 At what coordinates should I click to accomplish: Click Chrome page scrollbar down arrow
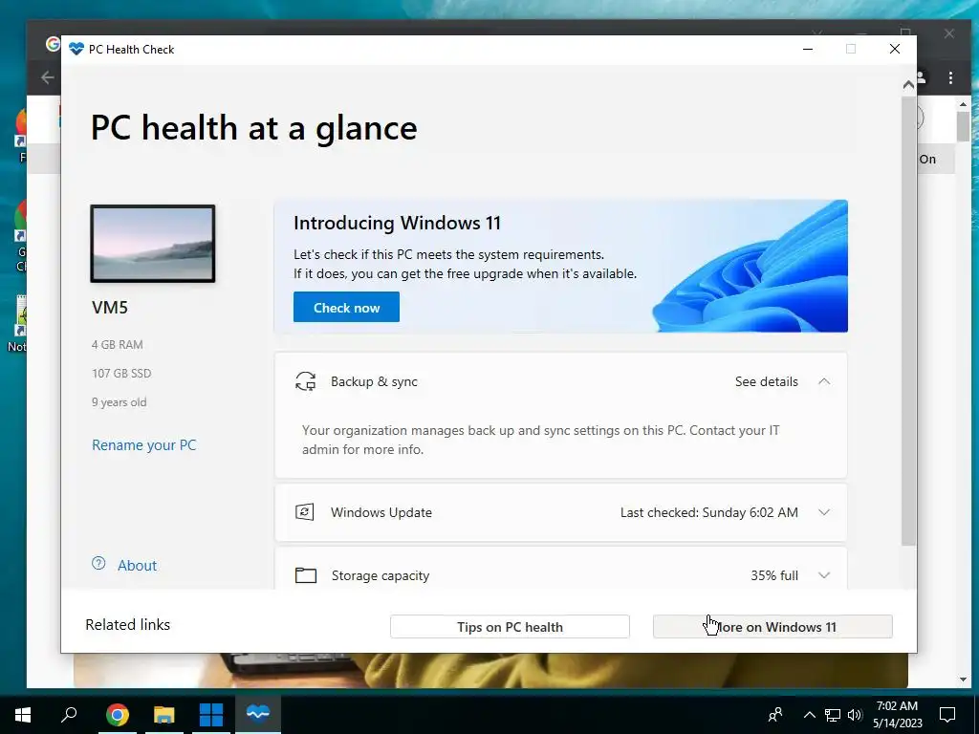964,680
